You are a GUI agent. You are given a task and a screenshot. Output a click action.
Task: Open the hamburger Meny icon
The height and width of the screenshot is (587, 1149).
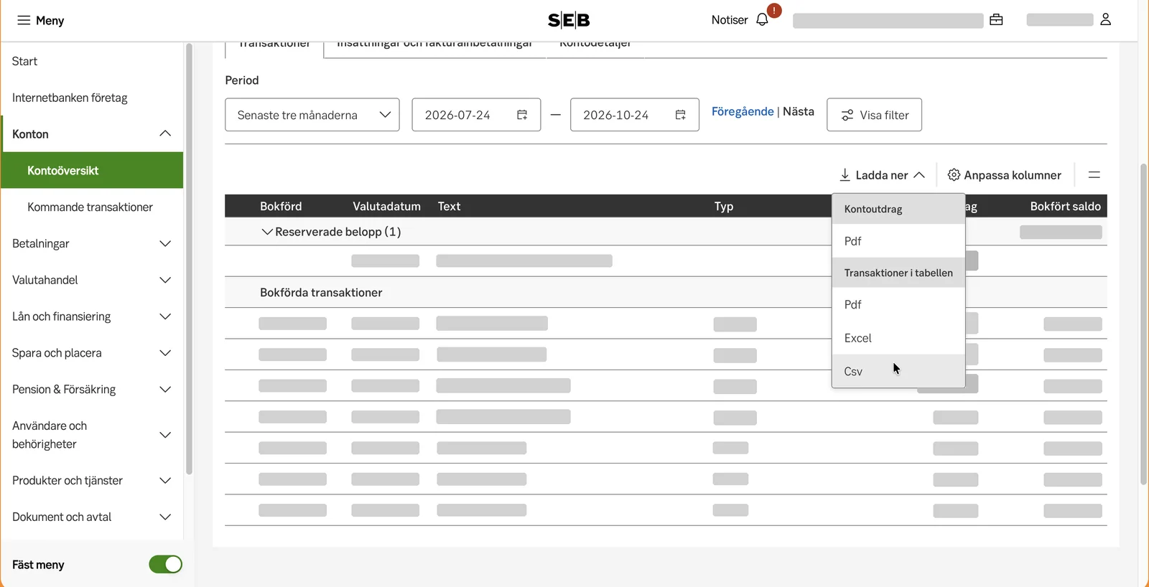click(24, 20)
